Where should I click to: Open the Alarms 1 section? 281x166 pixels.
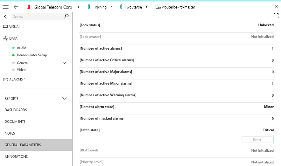(15, 79)
